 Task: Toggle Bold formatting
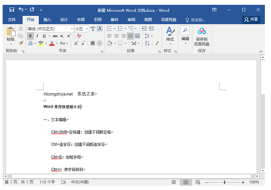pos(31,36)
